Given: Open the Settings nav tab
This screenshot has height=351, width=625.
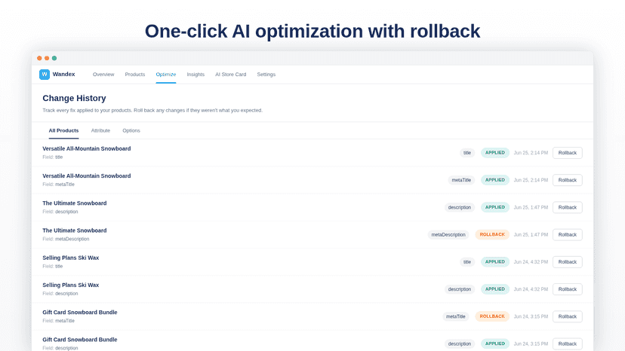Looking at the screenshot, I should pos(266,75).
